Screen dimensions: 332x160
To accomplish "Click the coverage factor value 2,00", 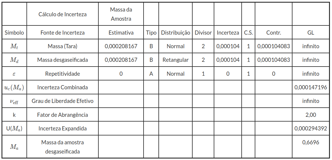I will click(311, 115).
